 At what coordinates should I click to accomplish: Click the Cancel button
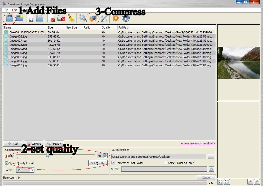(x=206, y=178)
